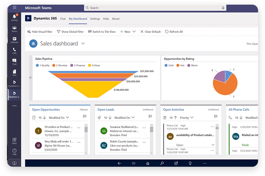Open the Calendar sidebar icon
The width and height of the screenshot is (265, 176).
click(14, 39)
